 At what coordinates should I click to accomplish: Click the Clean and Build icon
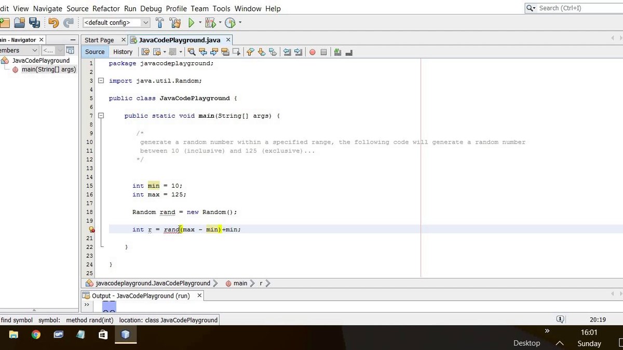[x=175, y=22]
